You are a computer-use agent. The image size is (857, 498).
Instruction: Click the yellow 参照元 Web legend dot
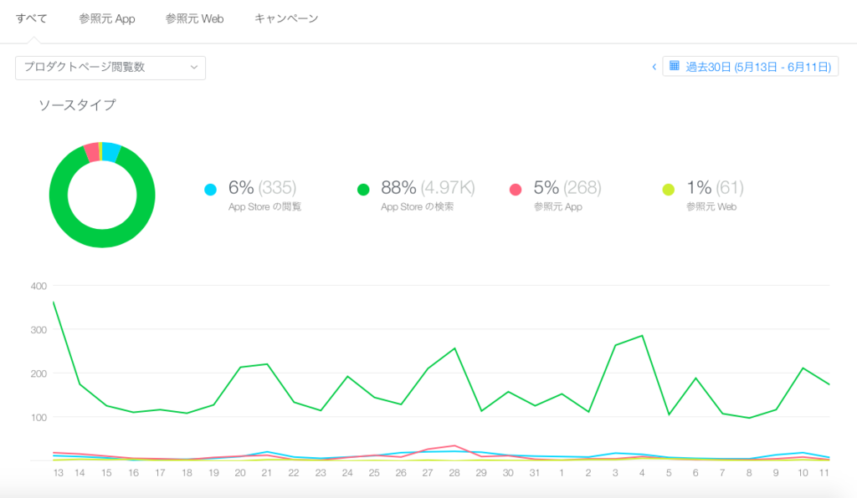click(669, 190)
